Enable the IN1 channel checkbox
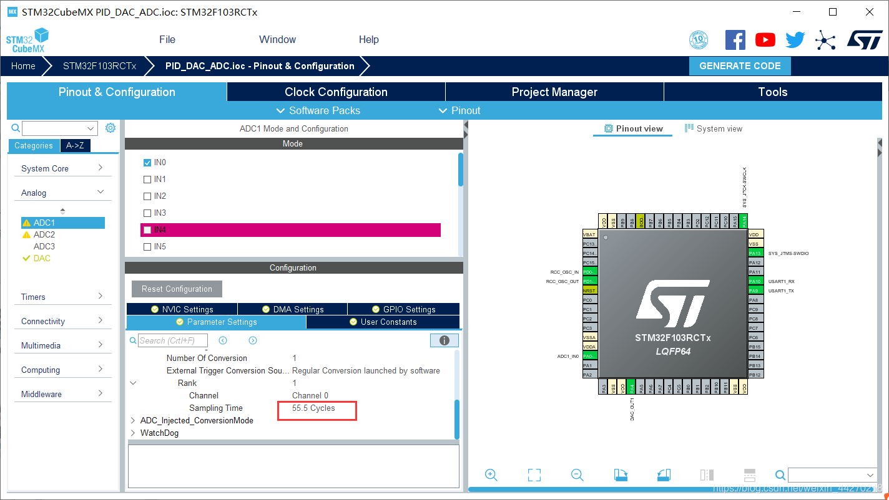This screenshot has width=889, height=500. point(147,180)
